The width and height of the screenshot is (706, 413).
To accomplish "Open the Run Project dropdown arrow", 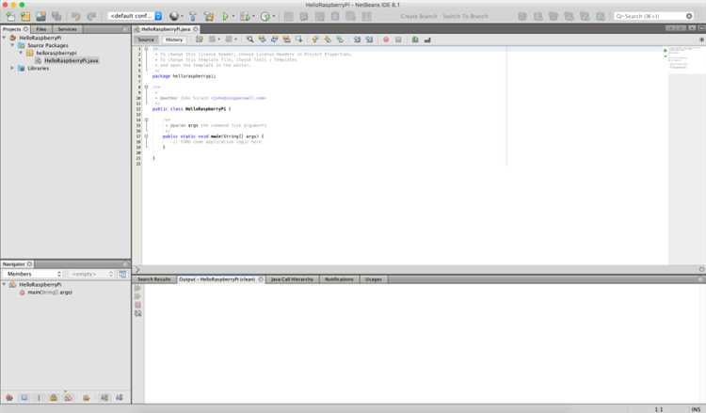I will pos(233,17).
